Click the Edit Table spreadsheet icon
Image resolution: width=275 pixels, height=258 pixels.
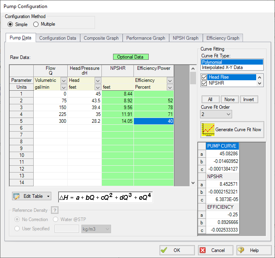17,196
